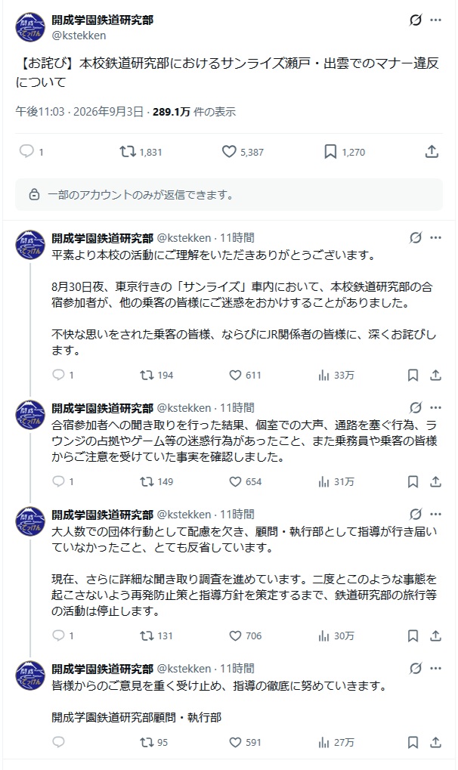Click the Grok icon on the 706-likes reply
Image resolution: width=458 pixels, height=770 pixels.
(x=415, y=514)
